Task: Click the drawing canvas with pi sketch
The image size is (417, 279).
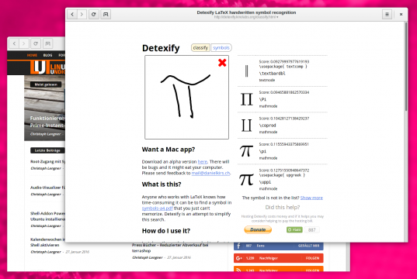Action: [186, 97]
